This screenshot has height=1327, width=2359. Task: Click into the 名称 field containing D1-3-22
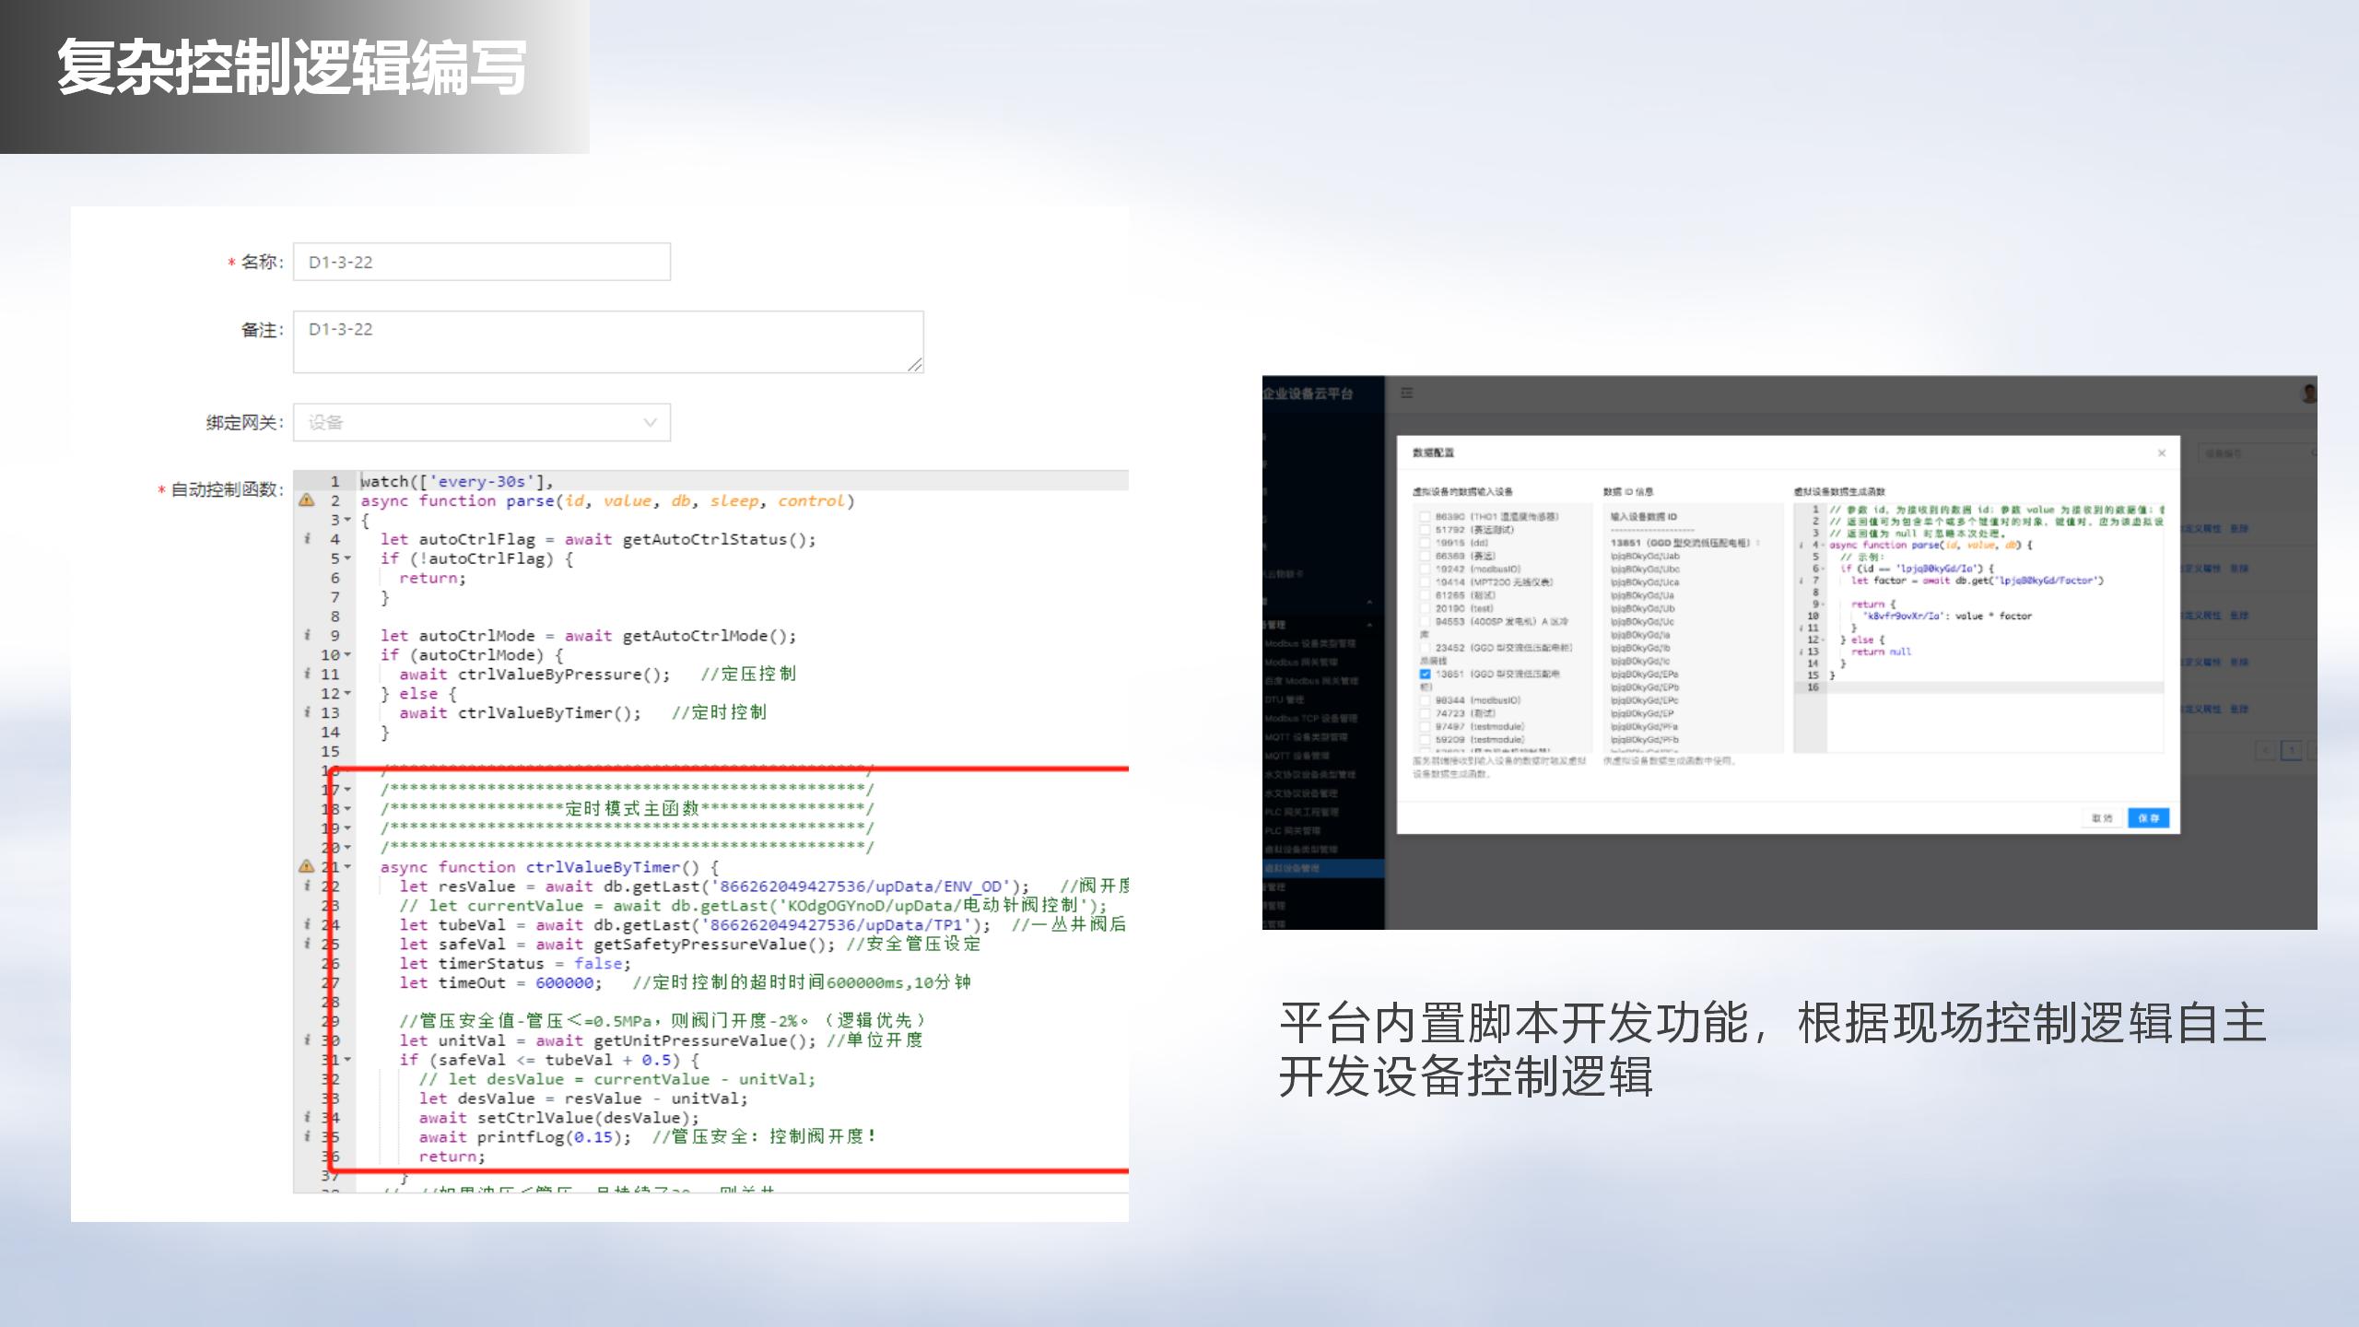[x=482, y=262]
